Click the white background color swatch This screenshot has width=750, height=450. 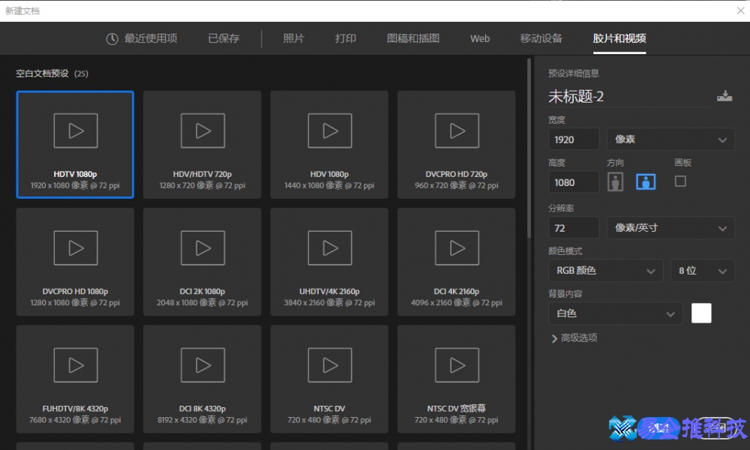pos(701,313)
